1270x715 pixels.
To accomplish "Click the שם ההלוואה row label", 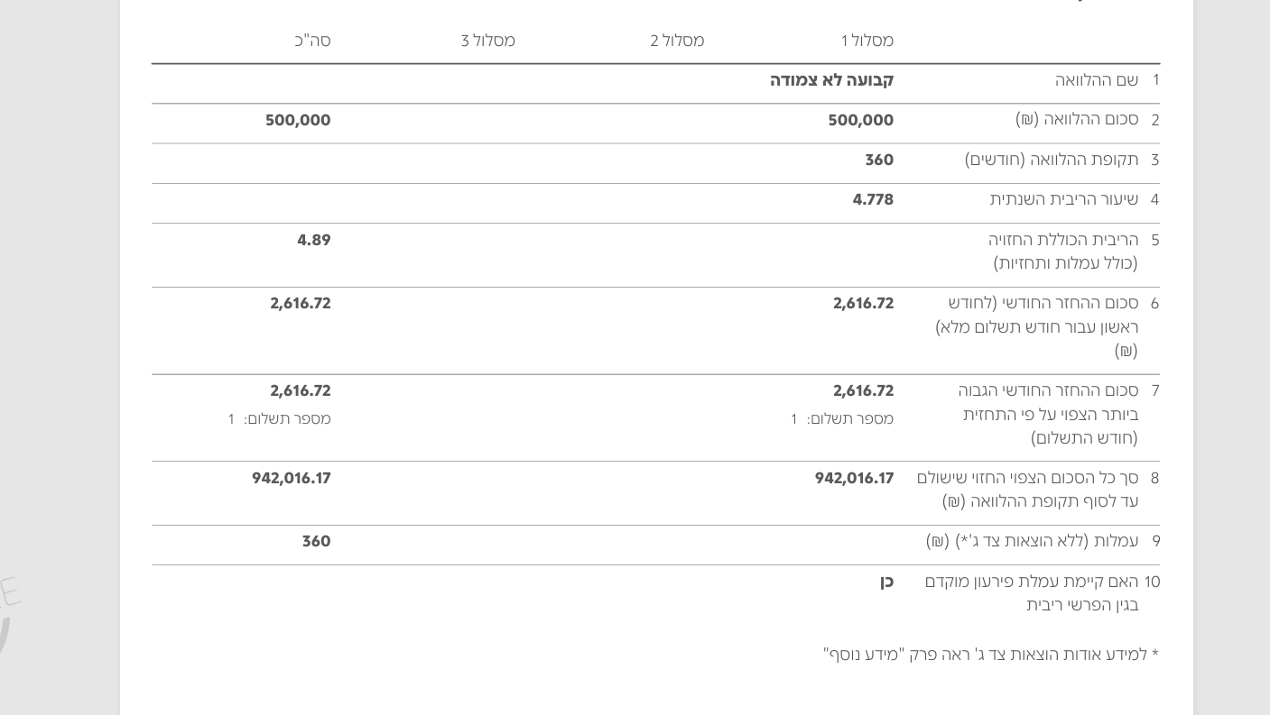I will click(1096, 80).
